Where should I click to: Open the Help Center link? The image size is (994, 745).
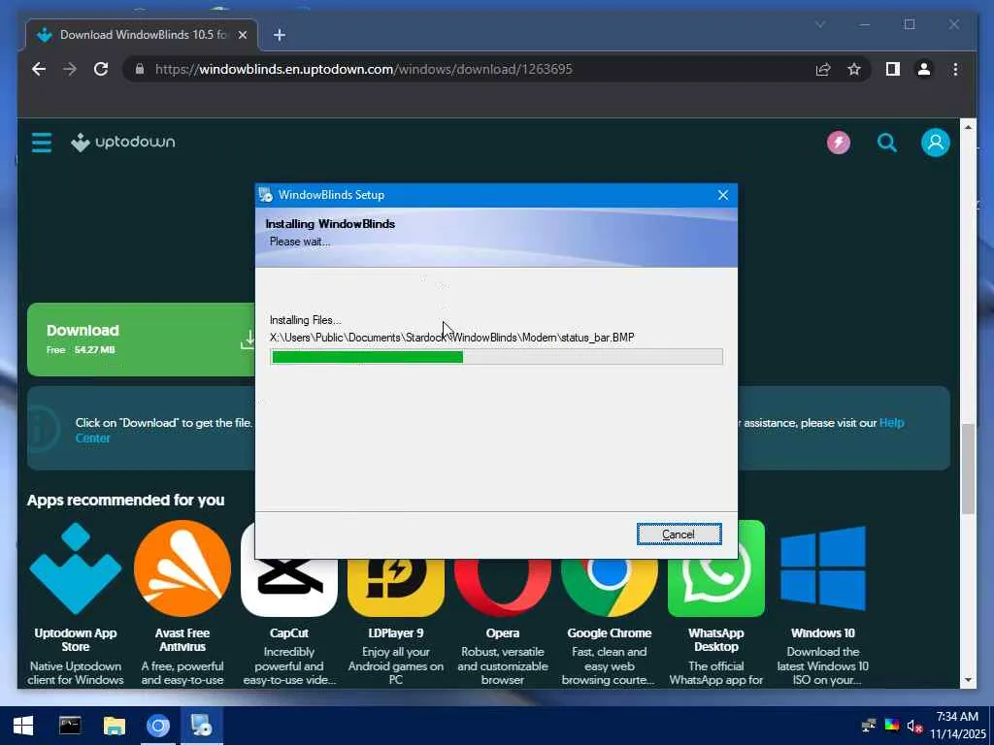tap(891, 423)
